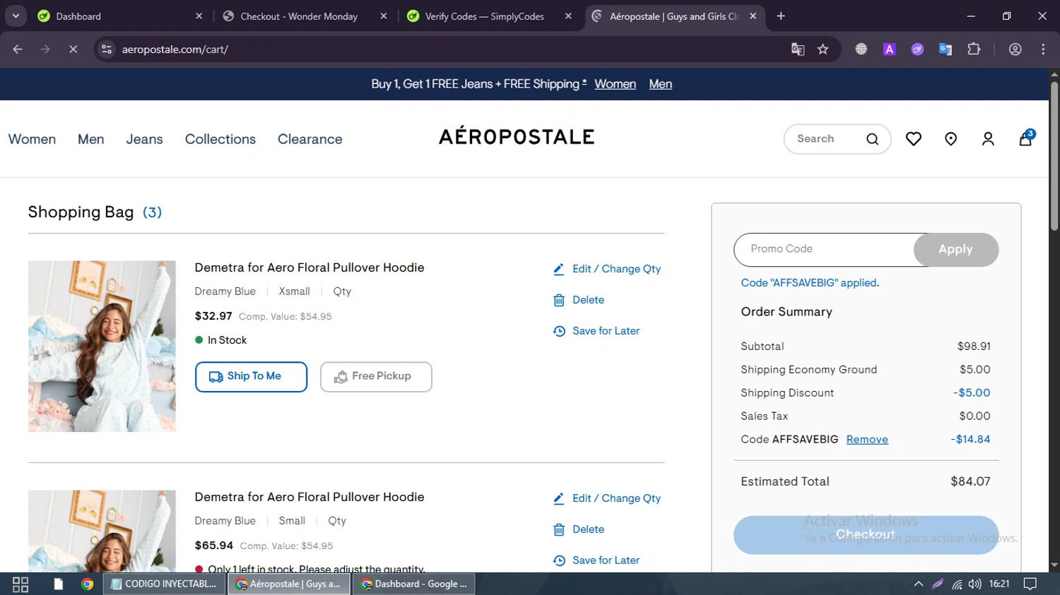Screen dimensions: 1060x595
Task: Open the Clearance navigation menu
Action: (310, 139)
